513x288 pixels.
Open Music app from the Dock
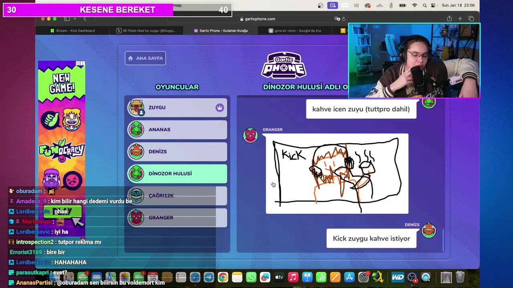[293, 277]
